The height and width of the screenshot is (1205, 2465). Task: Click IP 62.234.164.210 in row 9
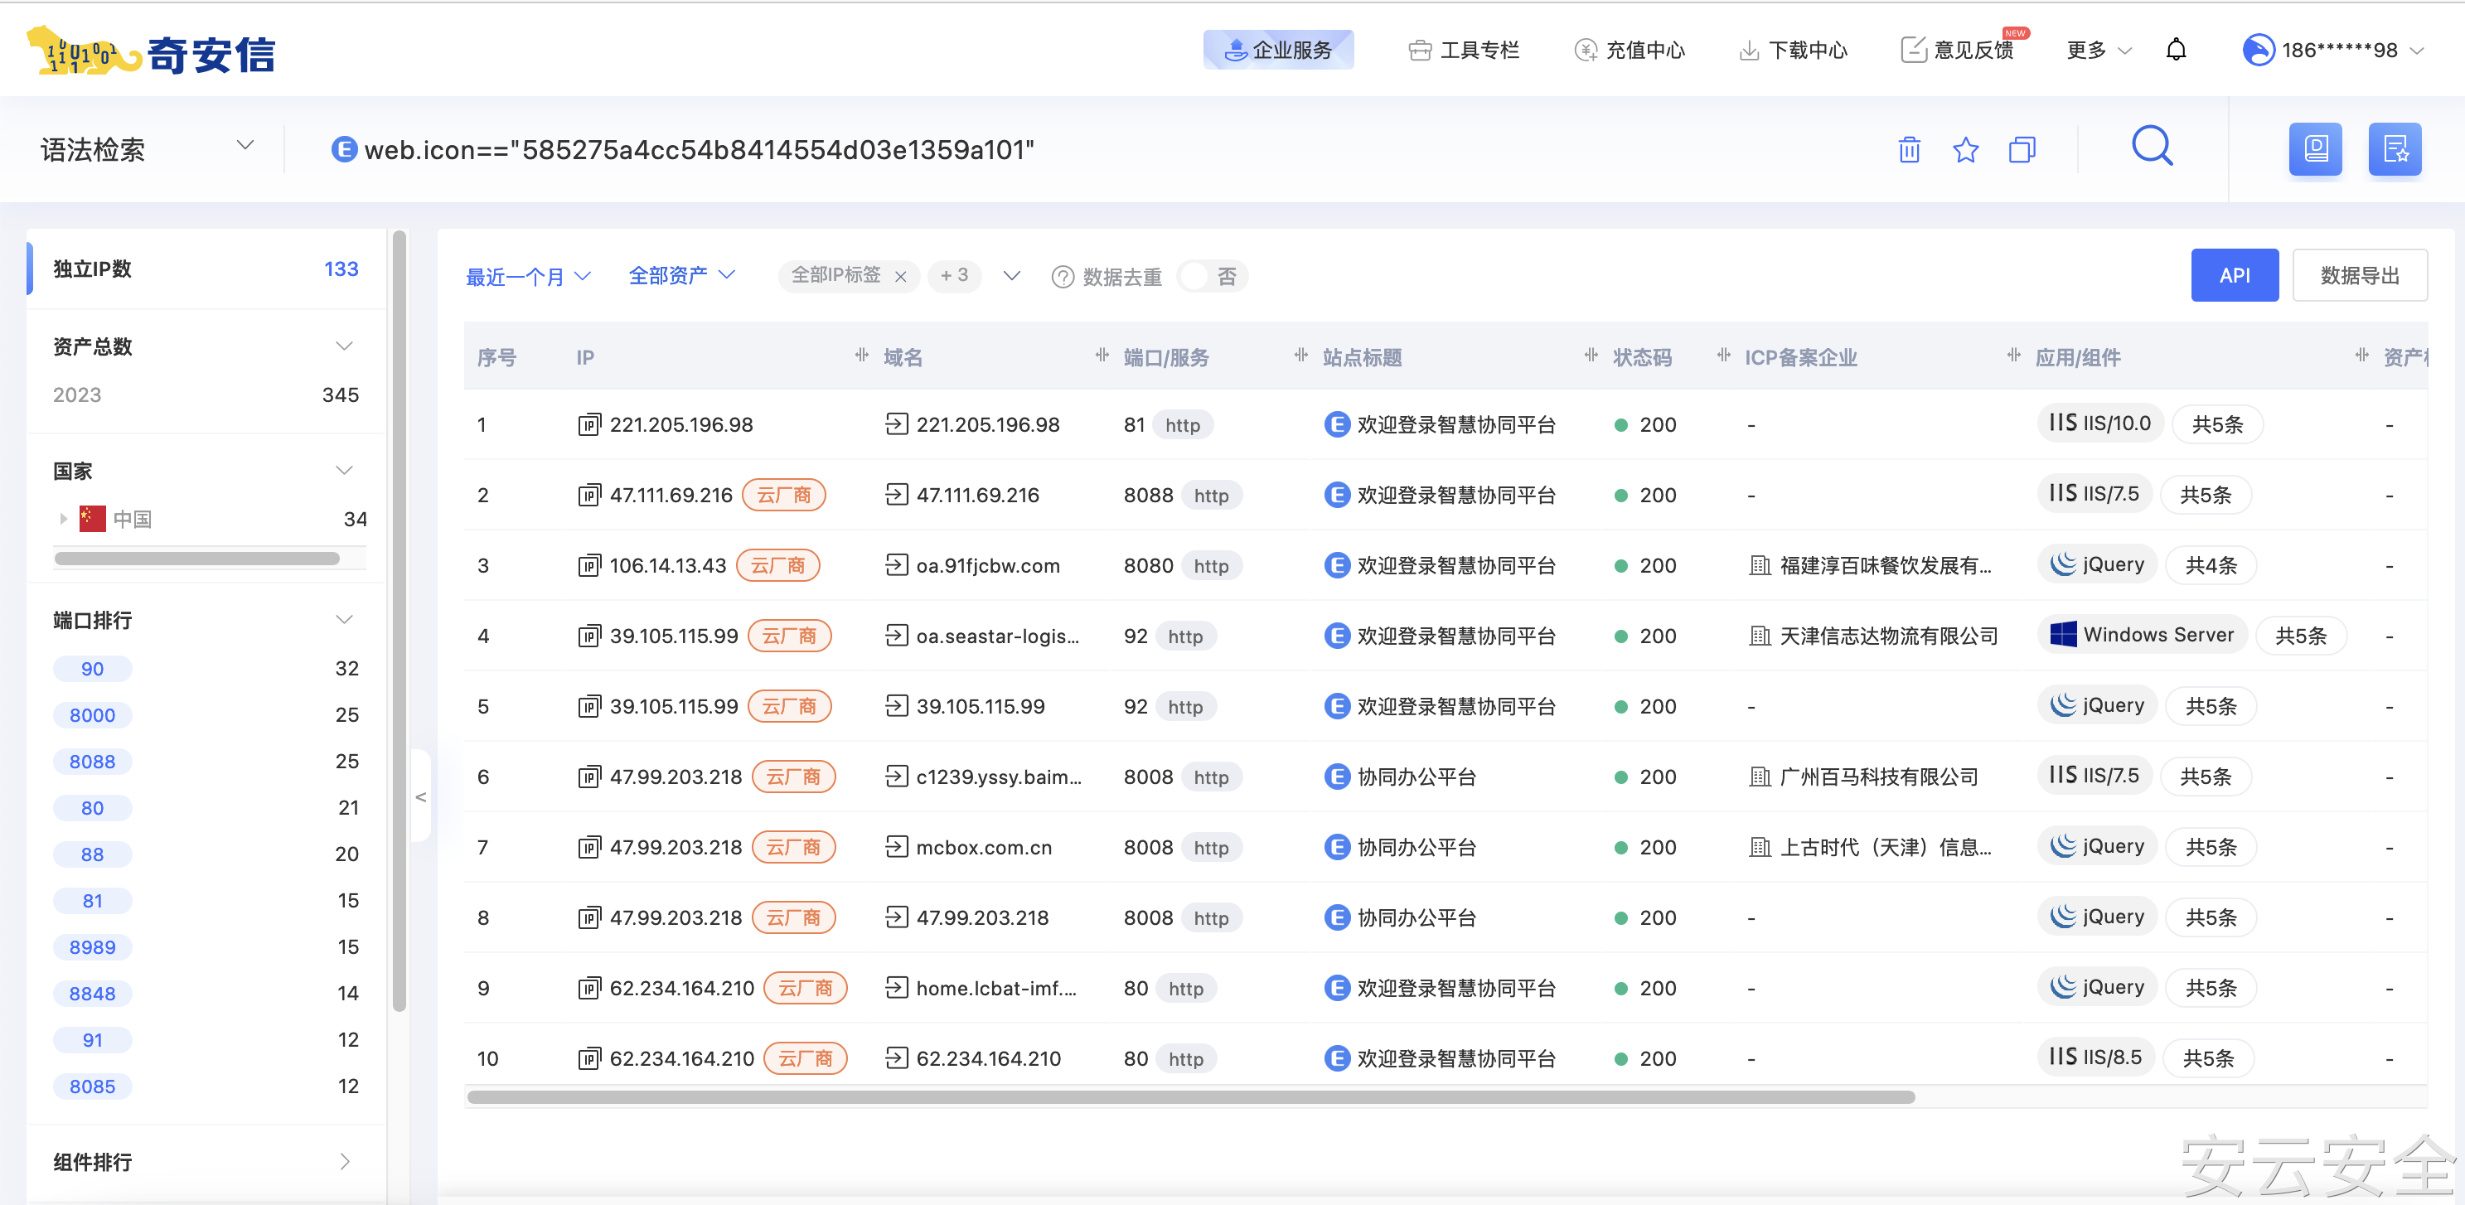click(681, 988)
